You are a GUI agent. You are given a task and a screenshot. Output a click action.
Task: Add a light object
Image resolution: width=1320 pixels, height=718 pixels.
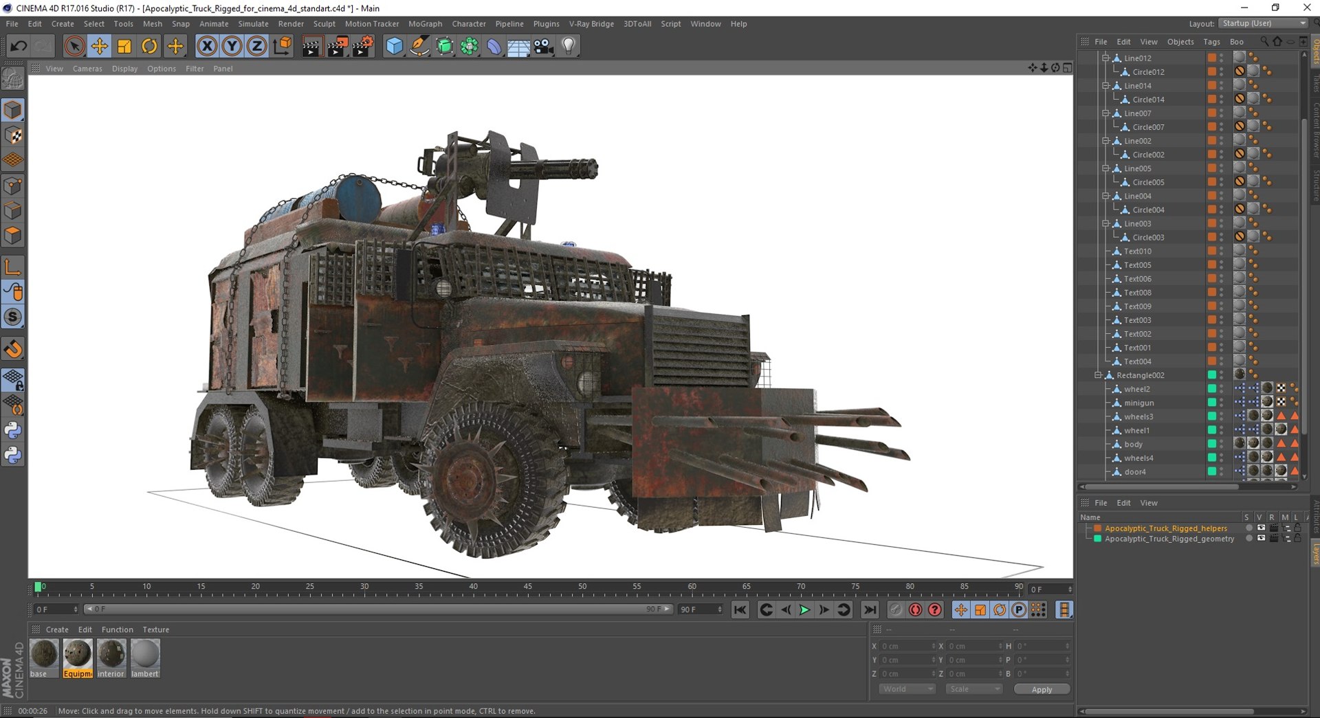pos(569,46)
